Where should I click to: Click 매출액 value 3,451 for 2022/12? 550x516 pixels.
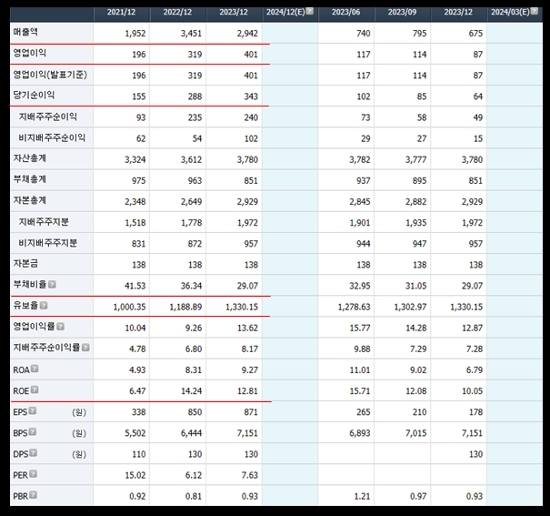pos(191,34)
